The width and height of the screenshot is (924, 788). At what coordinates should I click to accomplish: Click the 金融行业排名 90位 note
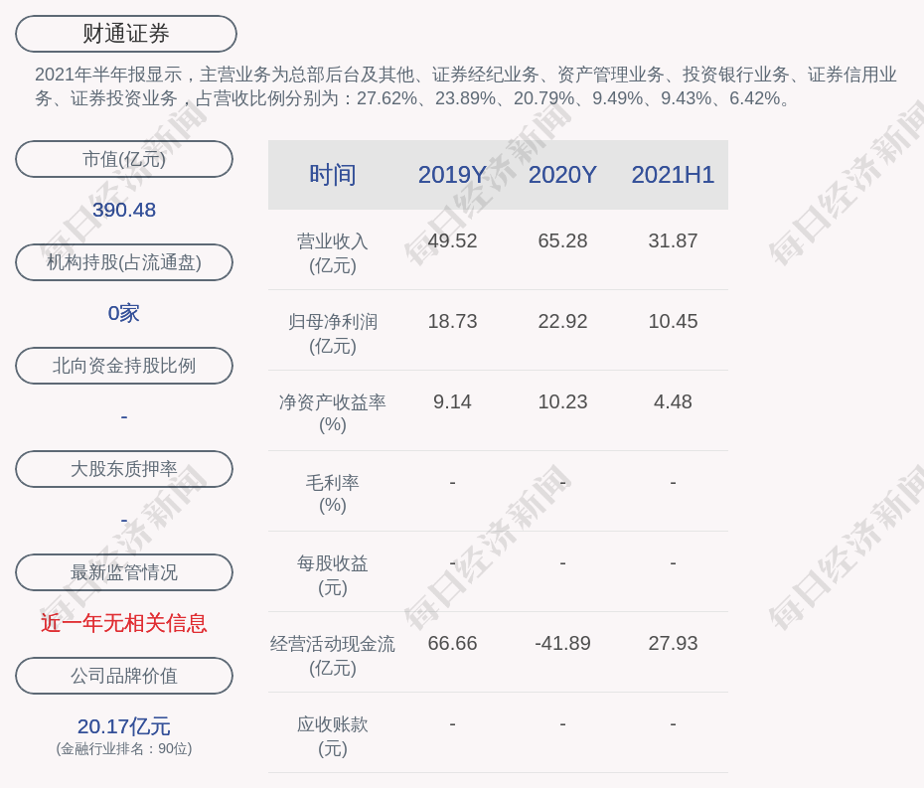point(124,749)
